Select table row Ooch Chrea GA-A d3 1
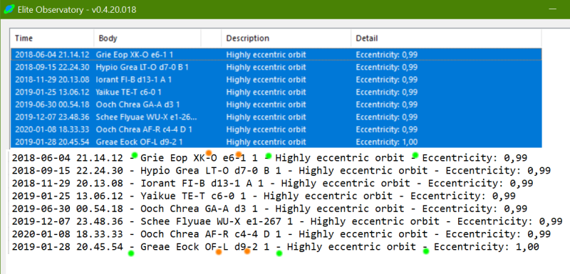The width and height of the screenshot is (570, 274). click(276, 105)
